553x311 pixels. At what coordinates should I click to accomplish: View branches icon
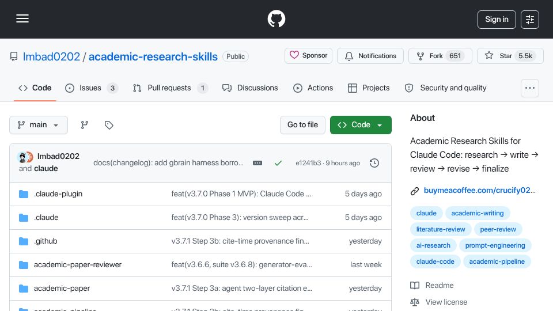coord(84,125)
